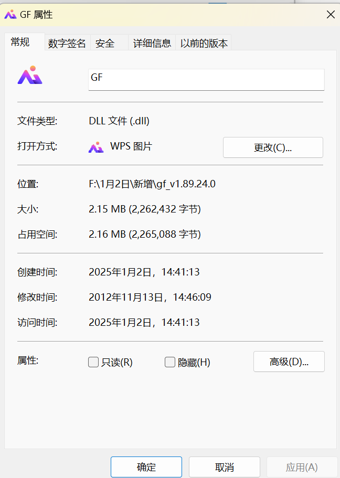Switch to the 数字签名 tab
Screen dimensions: 340x478
(67, 43)
